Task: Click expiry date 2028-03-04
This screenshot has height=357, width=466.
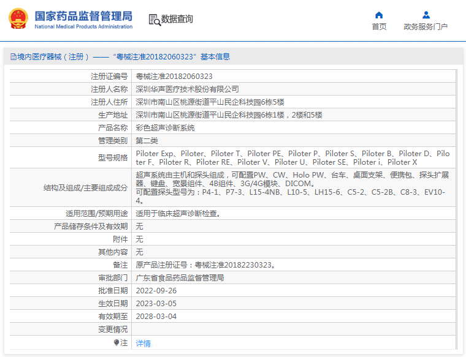Action: pos(156,317)
